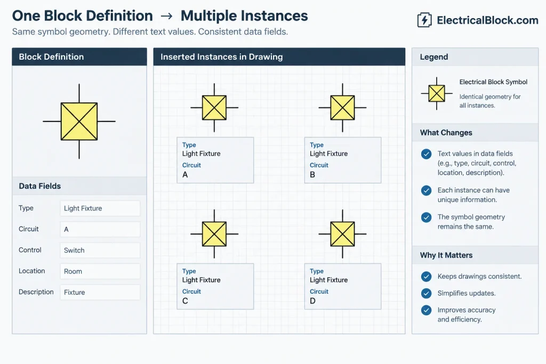Click the Location field containing 'Room'
This screenshot has height=364, width=546.
click(100, 271)
